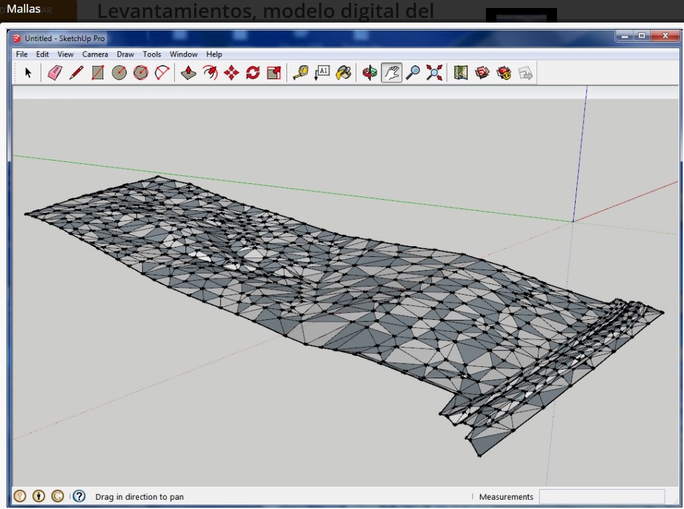Choose the Eraser tool

coord(55,73)
